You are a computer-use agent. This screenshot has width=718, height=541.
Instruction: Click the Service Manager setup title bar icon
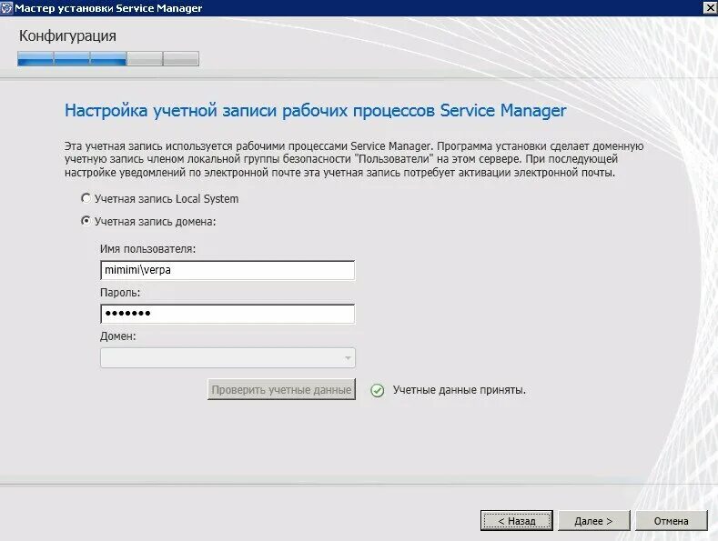[6, 8]
